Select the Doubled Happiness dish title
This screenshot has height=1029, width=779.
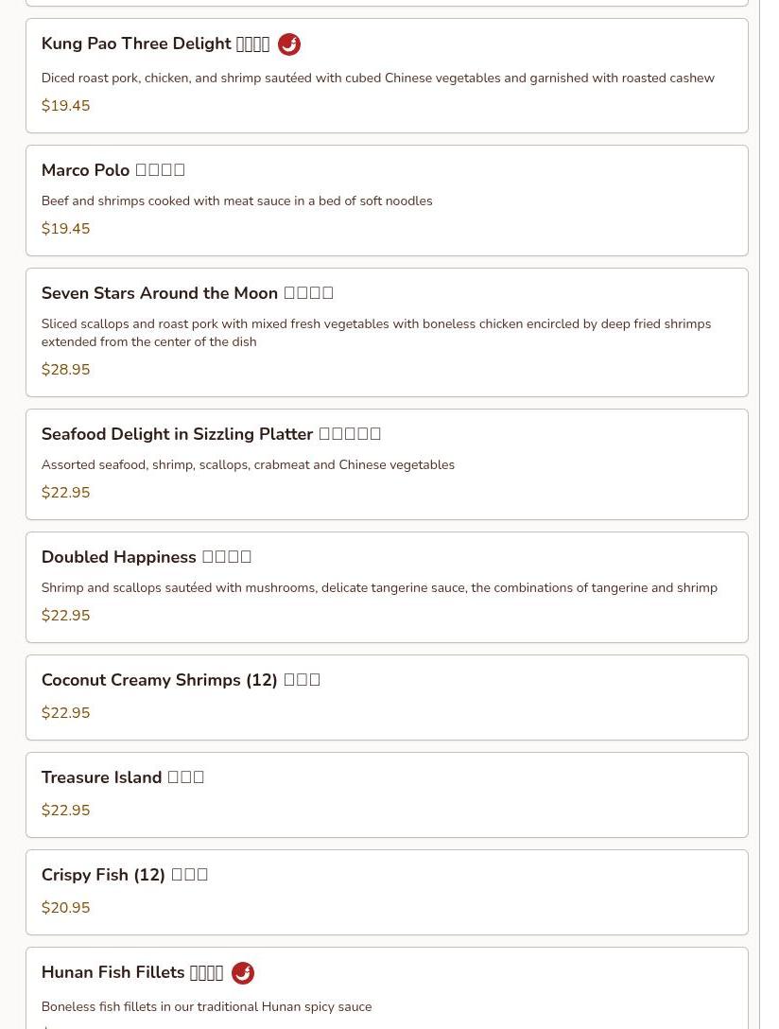[146, 557]
